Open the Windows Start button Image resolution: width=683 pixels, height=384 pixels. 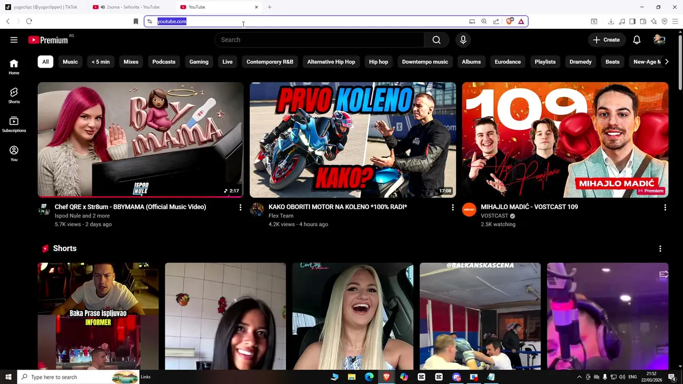9,377
